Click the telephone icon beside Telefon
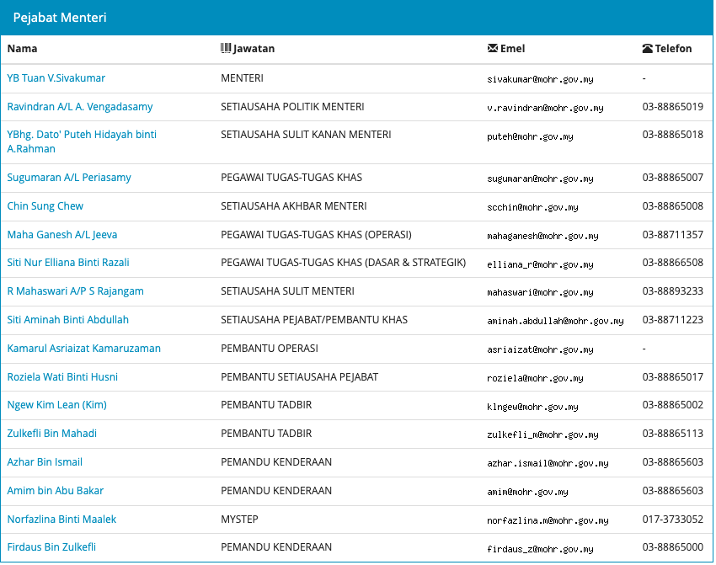 [x=647, y=49]
